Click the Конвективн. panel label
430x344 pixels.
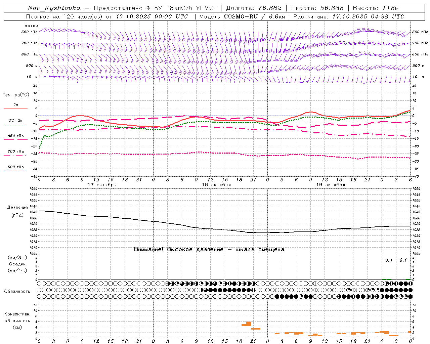pos(17,314)
